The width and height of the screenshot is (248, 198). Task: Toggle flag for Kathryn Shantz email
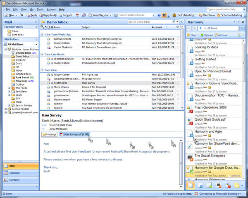[178, 39]
